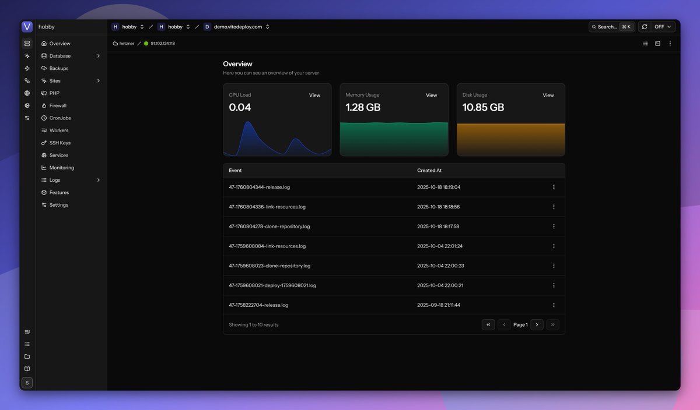Open the second hobby server switcher

[x=174, y=27]
